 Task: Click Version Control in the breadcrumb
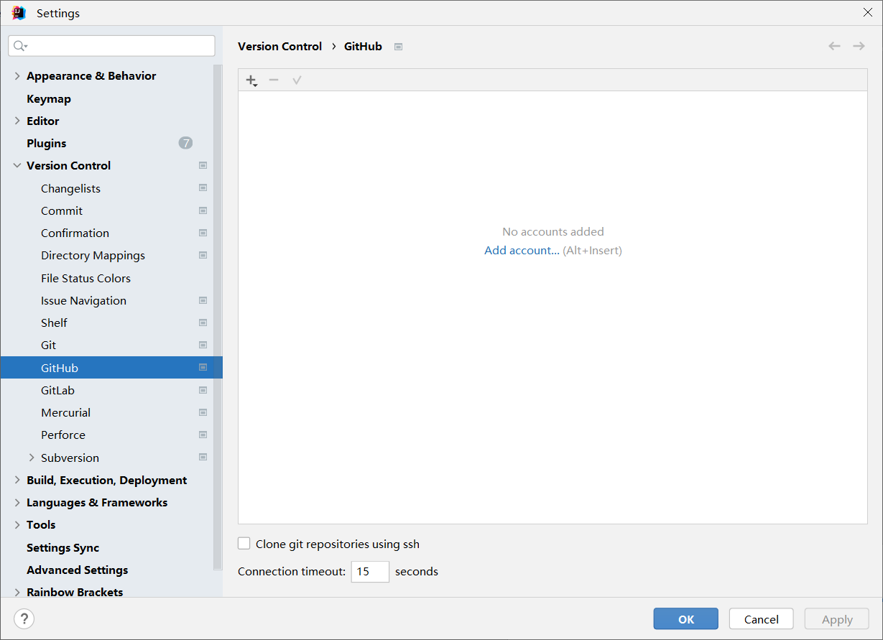coord(279,46)
